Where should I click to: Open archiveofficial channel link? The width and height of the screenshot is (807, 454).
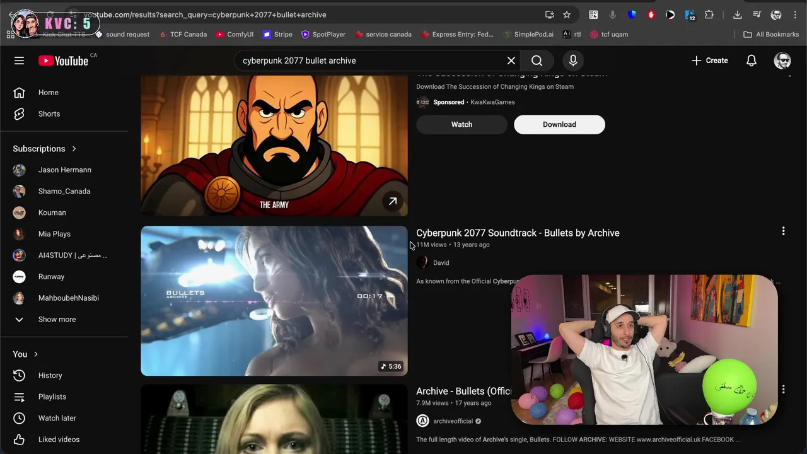click(453, 421)
